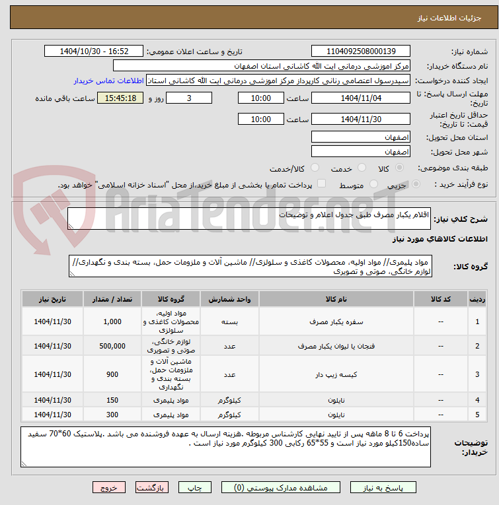Click the quantity 150 cell
The image size is (499, 505).
coord(112,400)
